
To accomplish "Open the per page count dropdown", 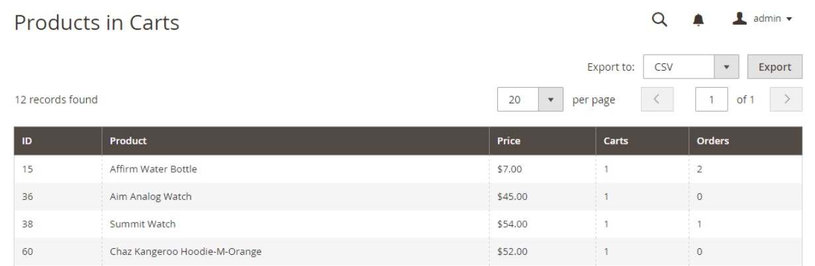I will click(550, 100).
